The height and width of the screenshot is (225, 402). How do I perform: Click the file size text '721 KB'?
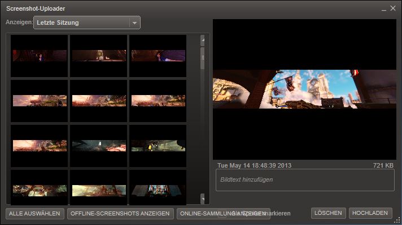pyautogui.click(x=383, y=165)
